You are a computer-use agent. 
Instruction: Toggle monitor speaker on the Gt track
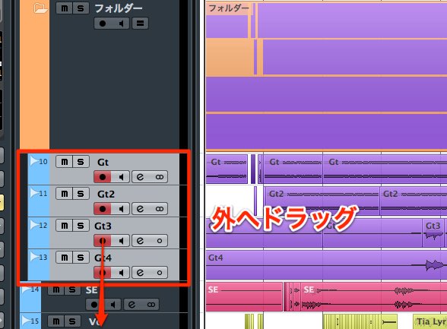pyautogui.click(x=121, y=177)
